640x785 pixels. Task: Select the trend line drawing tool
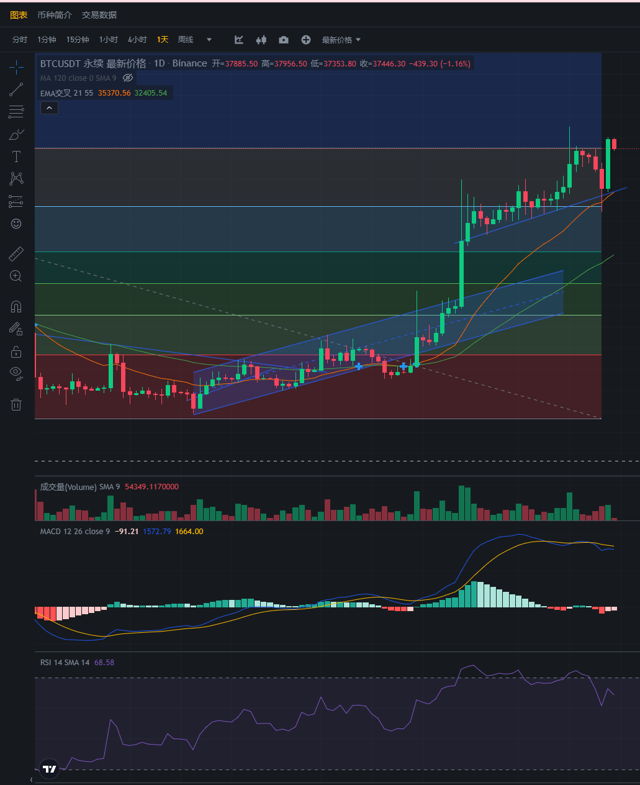(x=16, y=89)
